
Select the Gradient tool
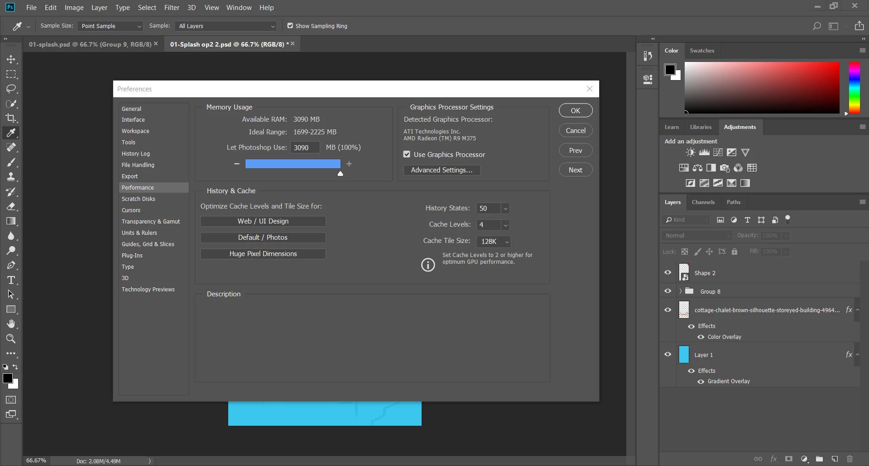(11, 221)
